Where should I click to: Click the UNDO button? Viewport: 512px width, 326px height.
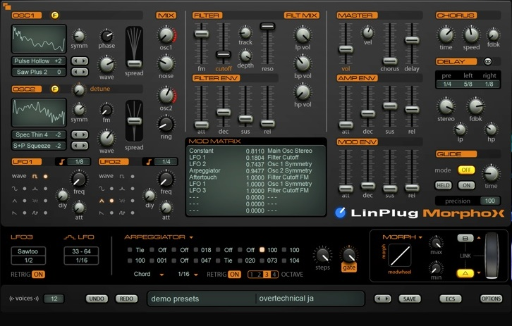click(97, 299)
